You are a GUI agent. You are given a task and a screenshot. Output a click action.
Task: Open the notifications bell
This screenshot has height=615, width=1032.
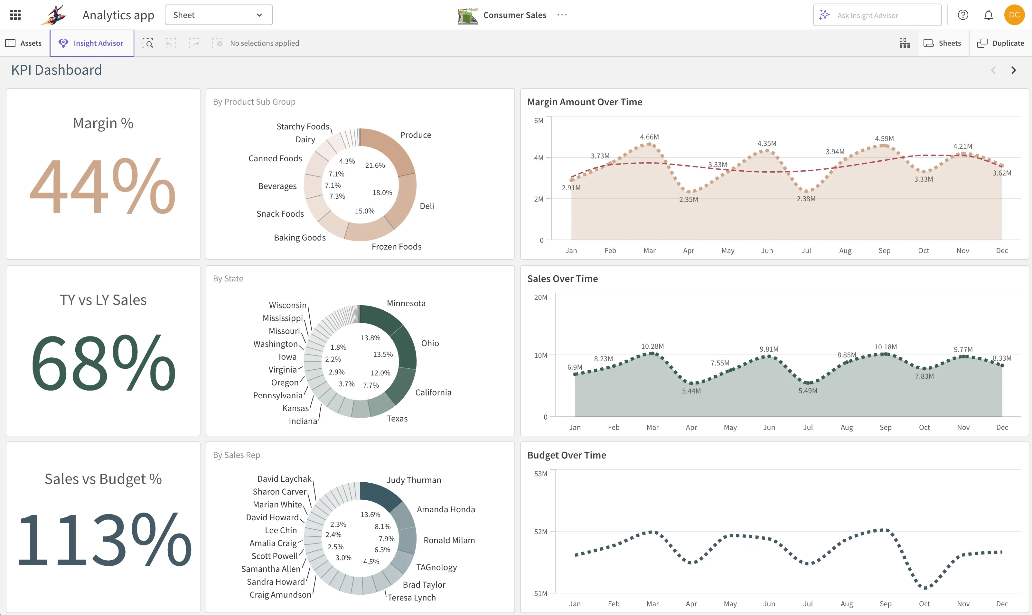click(989, 15)
